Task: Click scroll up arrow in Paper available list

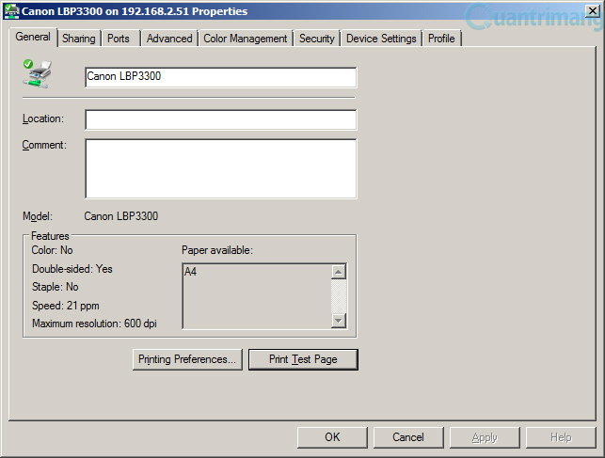Action: point(339,272)
